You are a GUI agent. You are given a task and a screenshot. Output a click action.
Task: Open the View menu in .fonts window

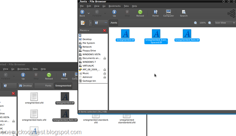pyautogui.click(x=97, y=6)
